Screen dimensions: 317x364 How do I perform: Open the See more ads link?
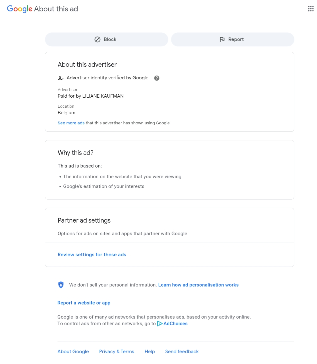tap(71, 123)
